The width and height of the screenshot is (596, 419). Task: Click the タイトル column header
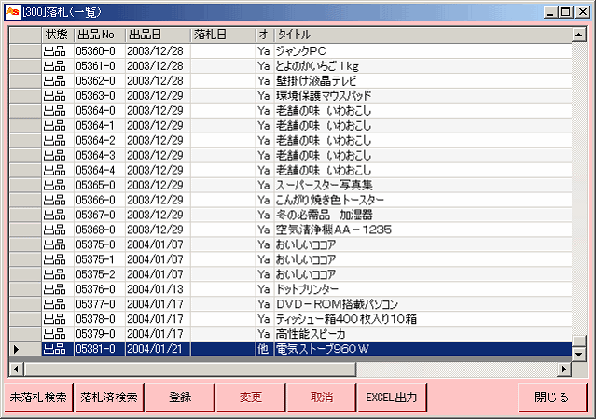click(423, 35)
